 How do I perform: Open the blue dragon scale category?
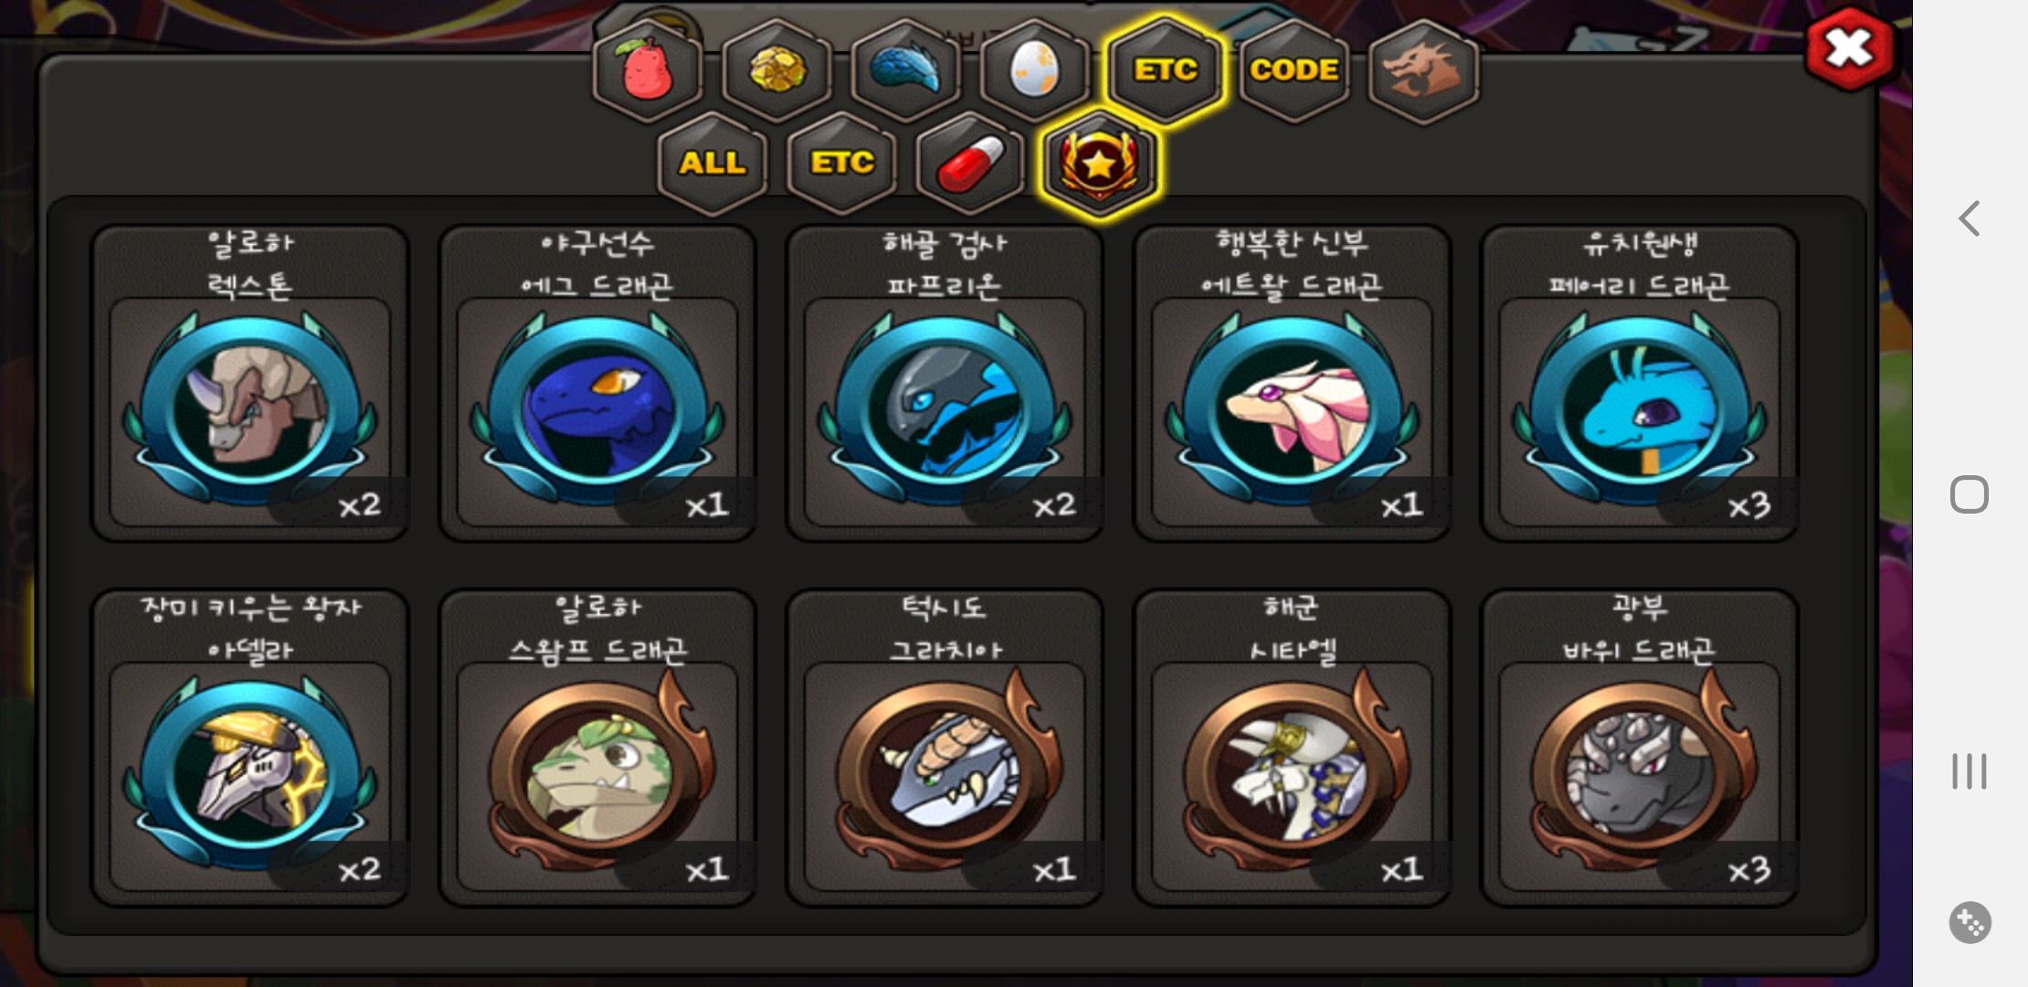pyautogui.click(x=906, y=70)
